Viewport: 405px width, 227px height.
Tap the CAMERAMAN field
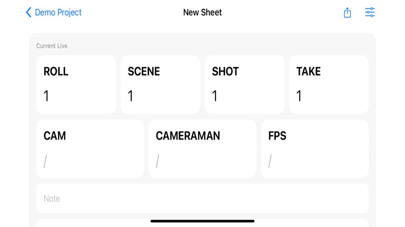pyautogui.click(x=202, y=148)
